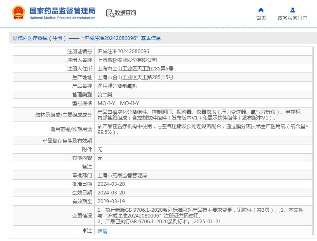The image size is (317, 241).
Task: Click the approval department 上海市药品监督管理局
Action: coord(122,175)
